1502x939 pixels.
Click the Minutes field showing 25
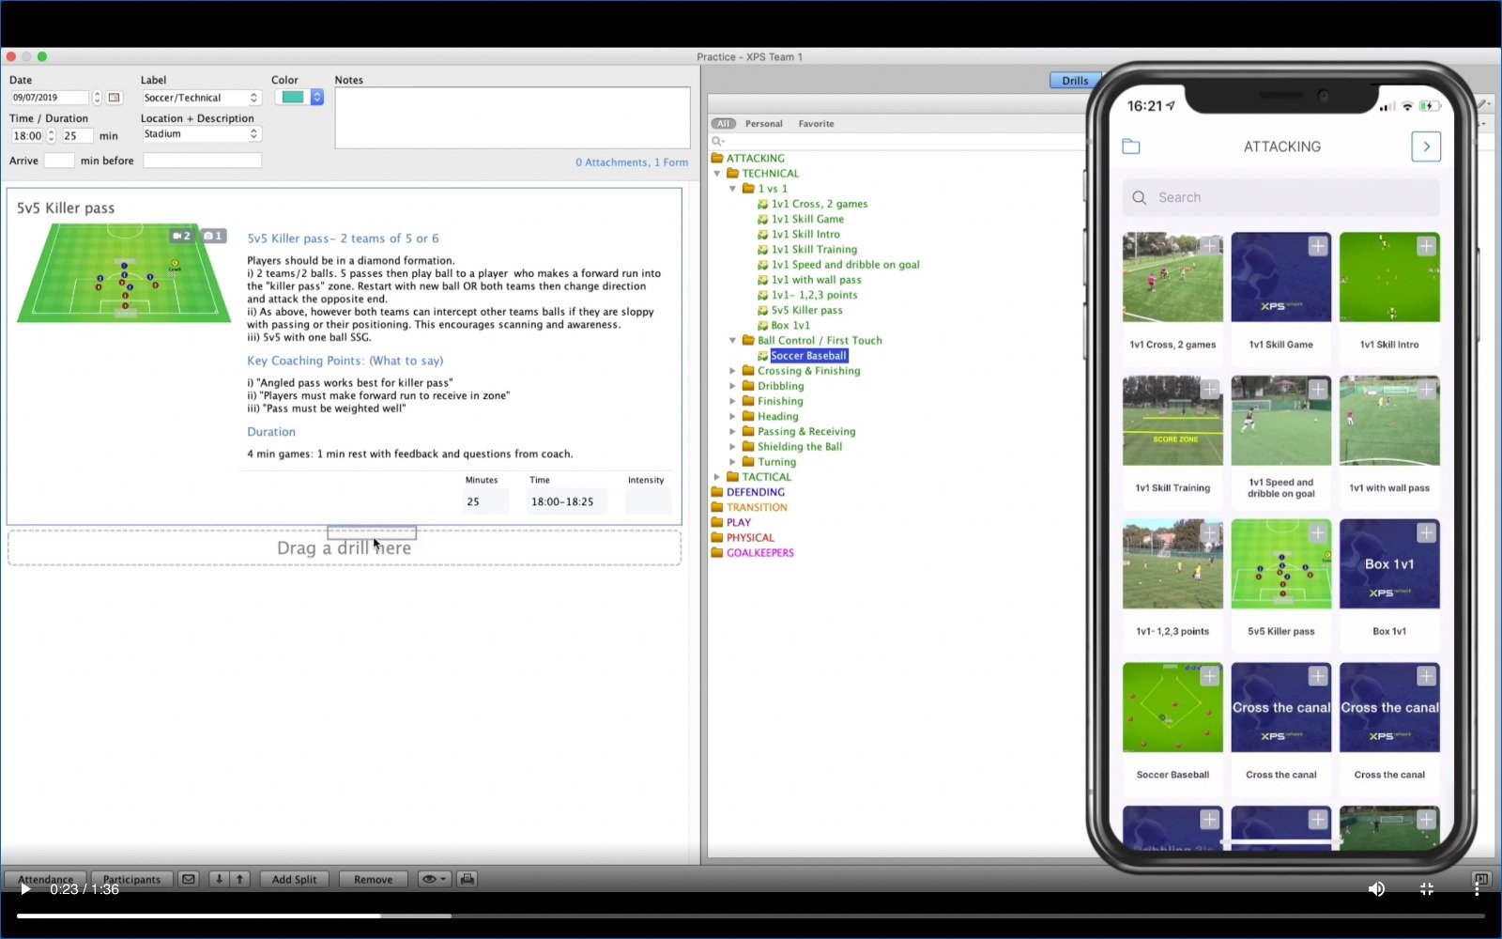(485, 501)
